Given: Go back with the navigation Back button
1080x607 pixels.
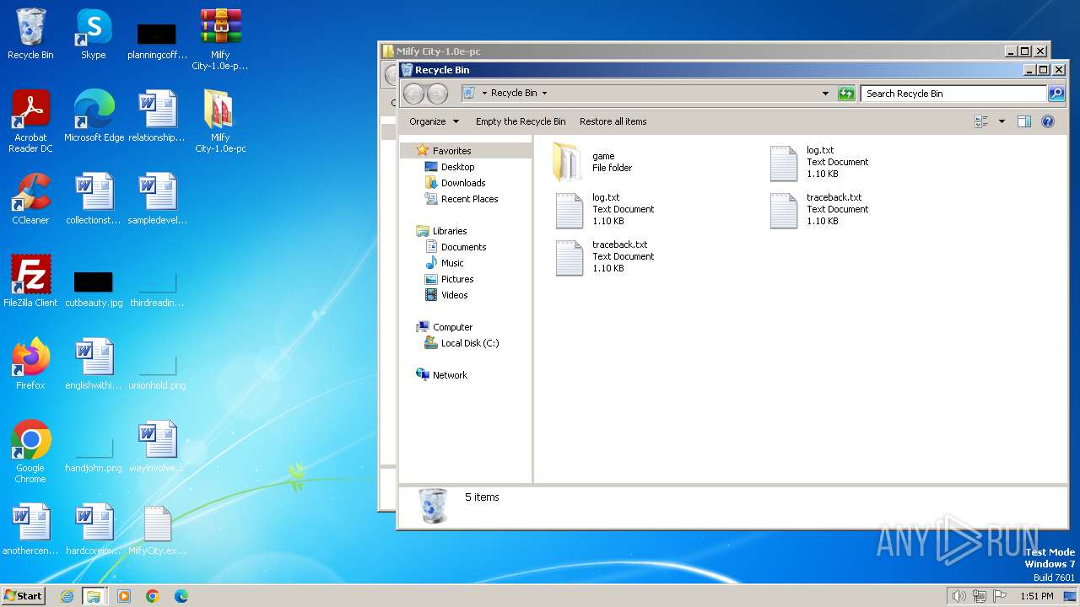Looking at the screenshot, I should pyautogui.click(x=413, y=94).
